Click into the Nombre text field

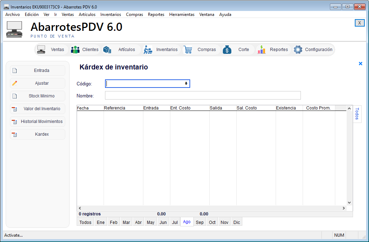203,95
